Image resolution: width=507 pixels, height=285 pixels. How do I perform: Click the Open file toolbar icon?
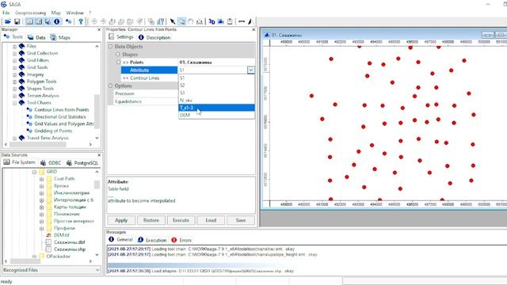tap(8, 21)
